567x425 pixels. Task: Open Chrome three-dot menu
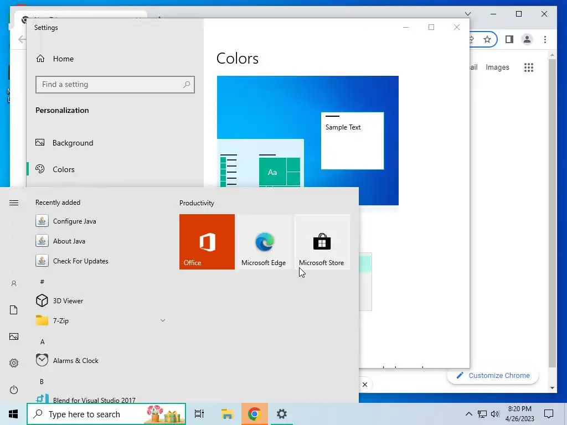coord(545,39)
